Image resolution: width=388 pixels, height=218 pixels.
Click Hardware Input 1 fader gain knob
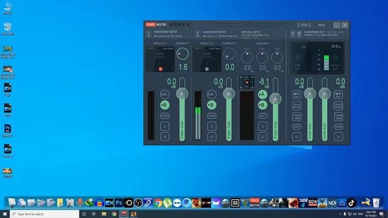click(182, 94)
